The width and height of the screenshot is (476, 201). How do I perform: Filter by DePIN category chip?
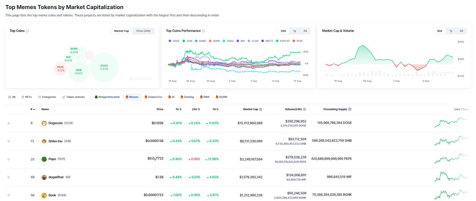tap(222, 97)
